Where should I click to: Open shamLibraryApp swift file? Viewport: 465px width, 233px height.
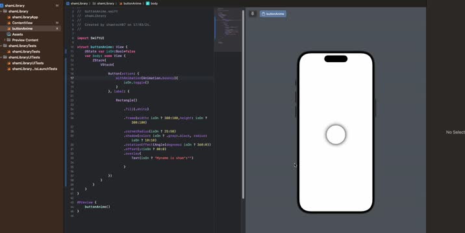point(25,17)
